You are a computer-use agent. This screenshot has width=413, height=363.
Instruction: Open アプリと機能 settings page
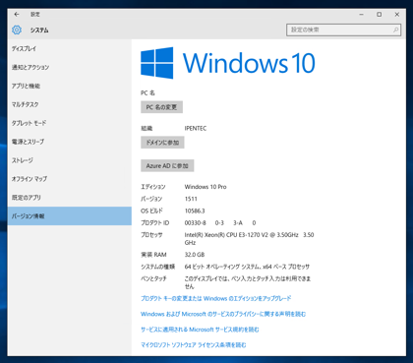[70, 86]
